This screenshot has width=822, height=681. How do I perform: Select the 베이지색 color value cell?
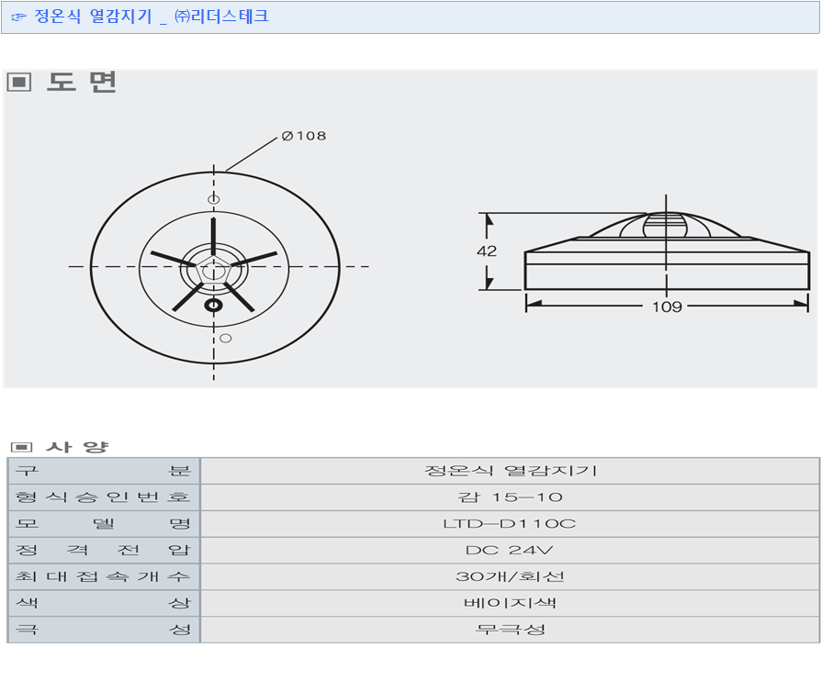pyautogui.click(x=510, y=603)
